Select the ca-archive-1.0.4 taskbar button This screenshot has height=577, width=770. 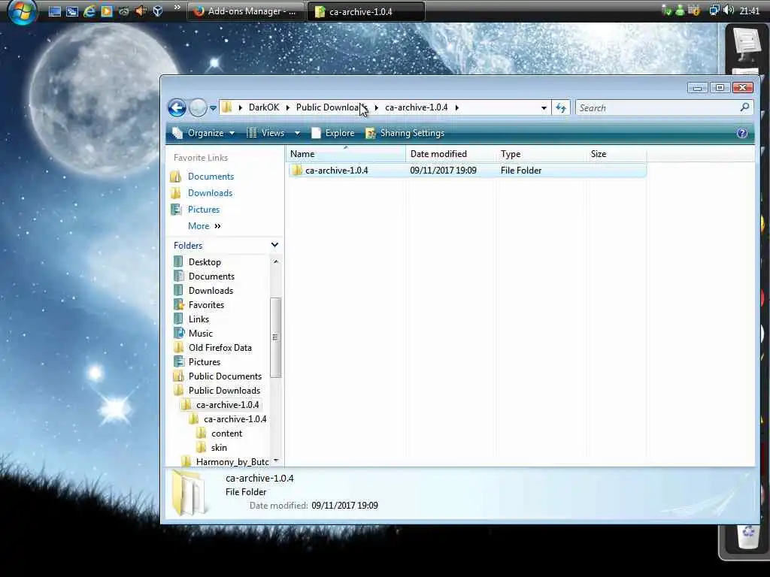[366, 11]
